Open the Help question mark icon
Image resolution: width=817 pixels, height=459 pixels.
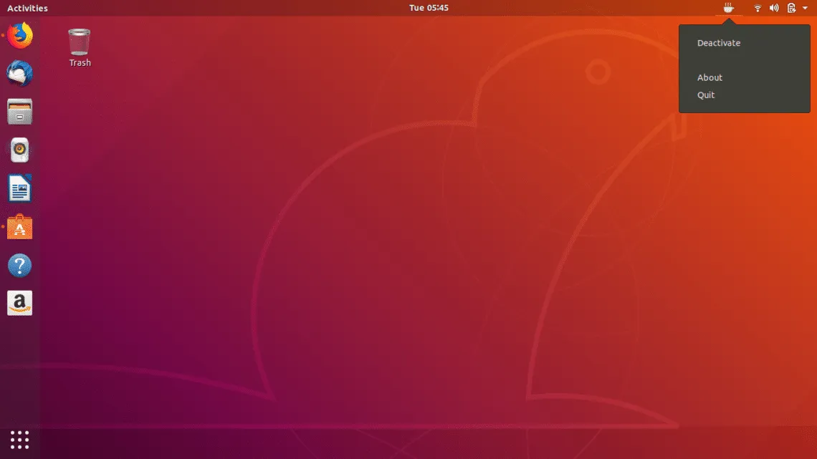pos(20,266)
